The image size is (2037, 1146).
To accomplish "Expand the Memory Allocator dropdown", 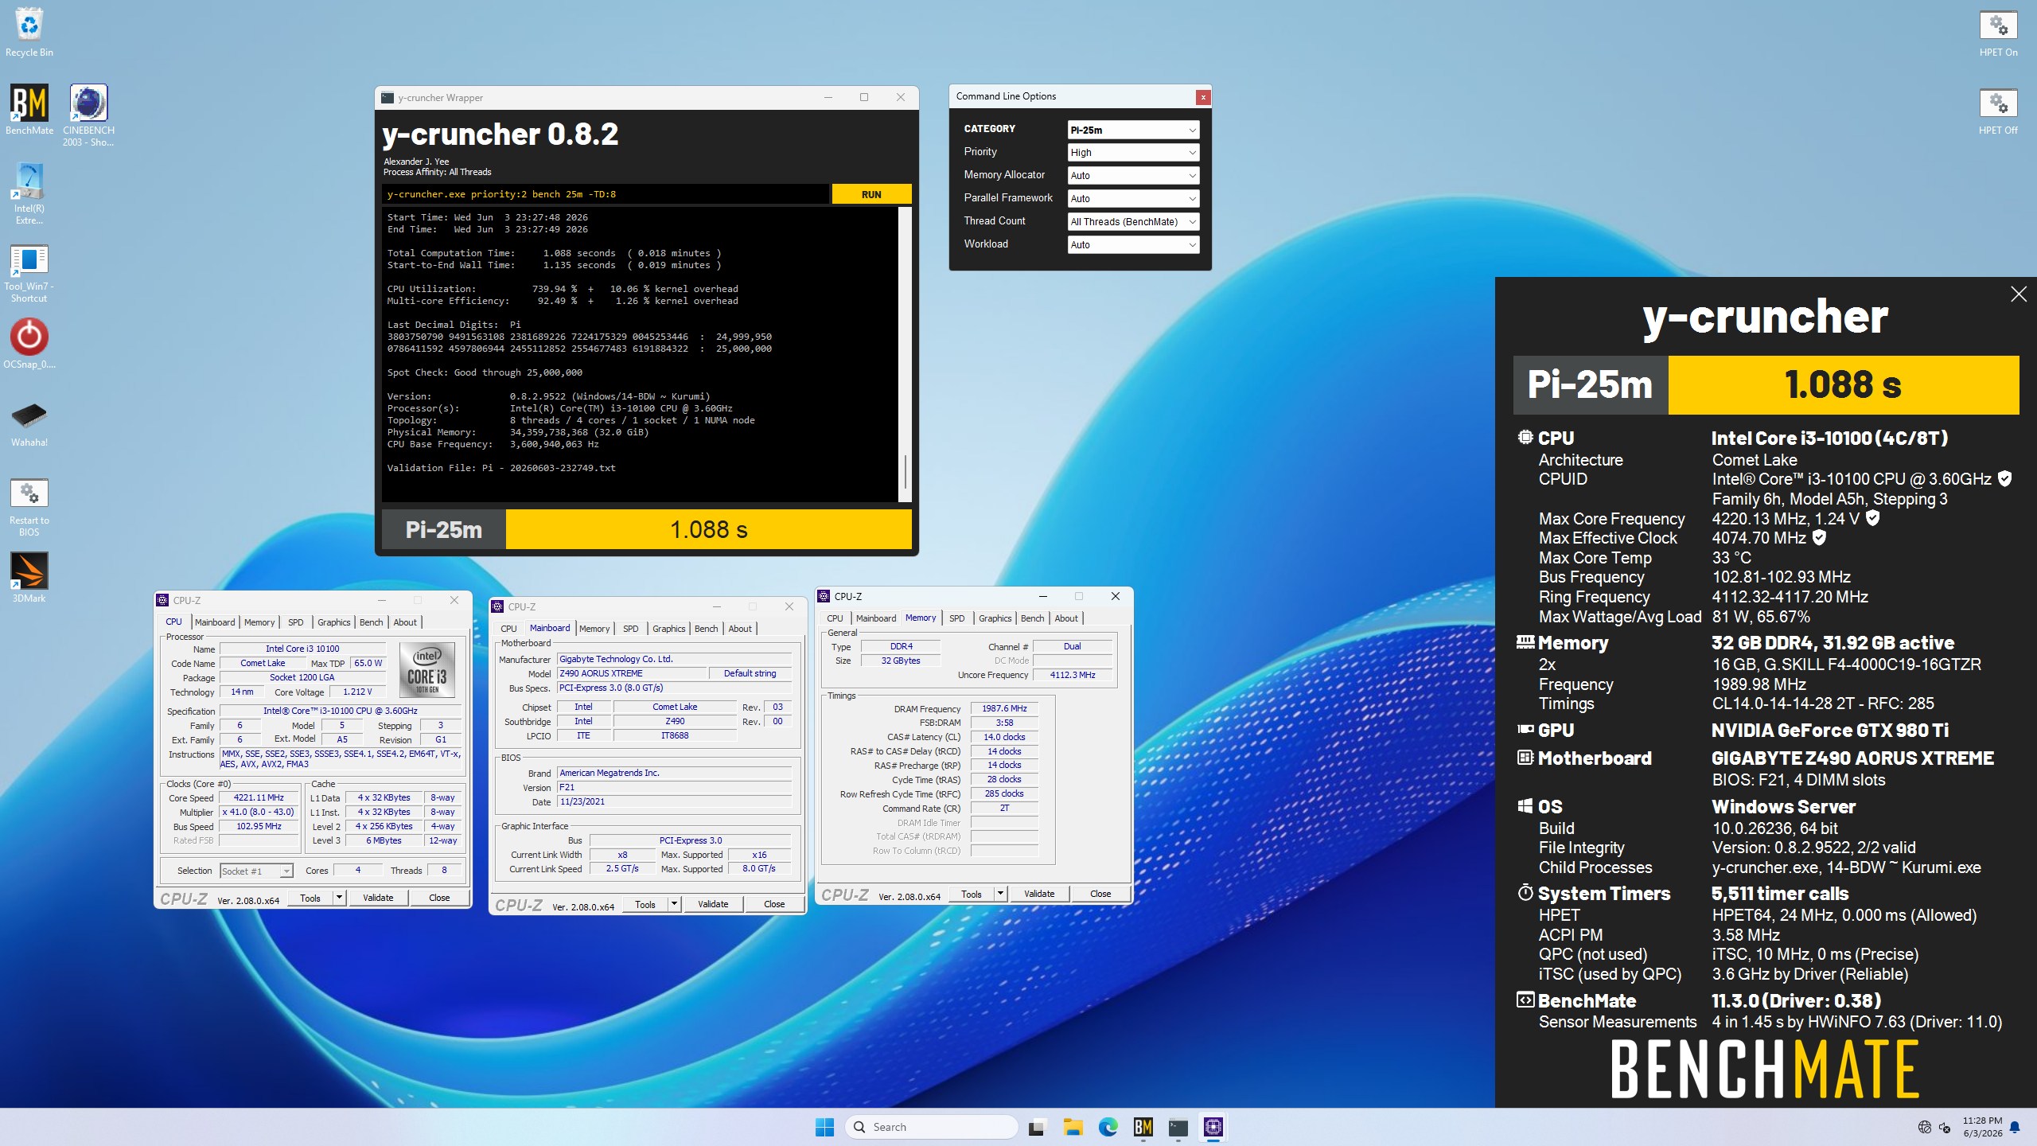I will 1133,176.
